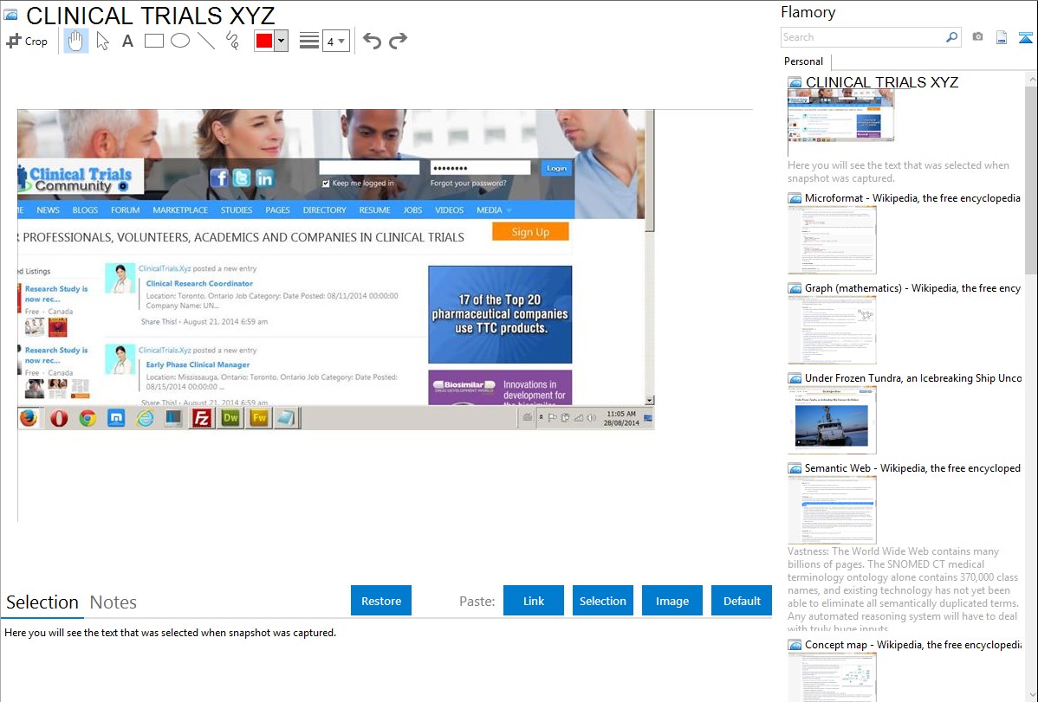Click the Chrome icon in snapshot taskbar
1038x702 pixels.
88,418
